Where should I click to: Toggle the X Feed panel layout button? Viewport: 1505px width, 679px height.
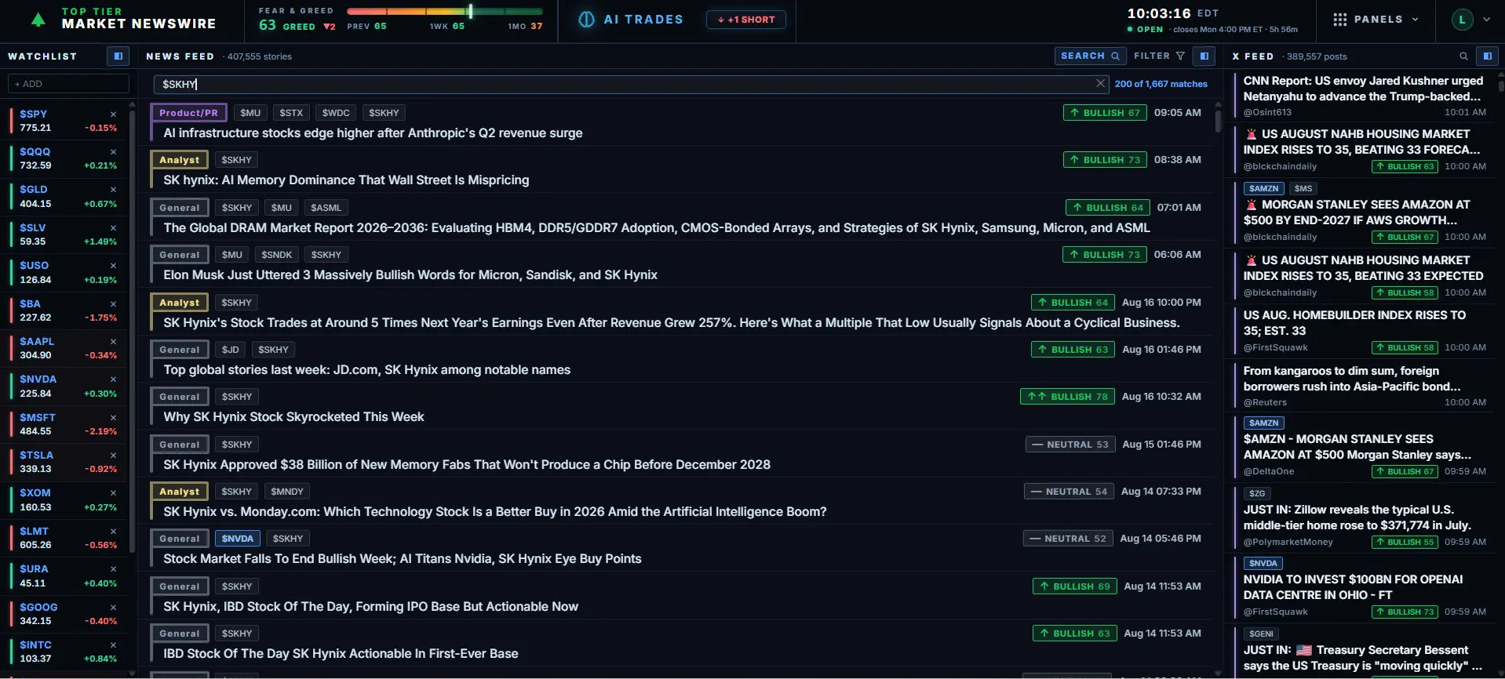click(1486, 56)
